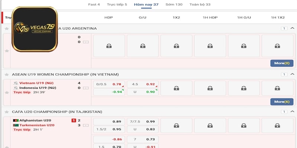The height and width of the screenshot is (148, 297).
Task: Click More(6) for Vietnam U19 match
Action: [281, 101]
